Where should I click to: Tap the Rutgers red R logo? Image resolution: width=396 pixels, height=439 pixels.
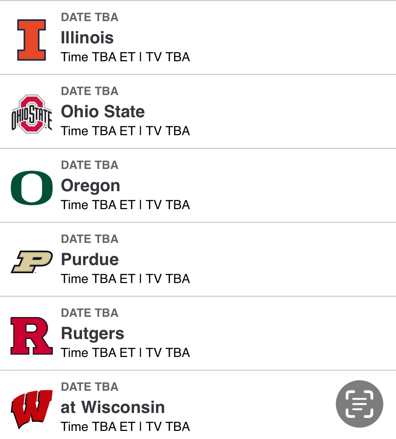point(32,336)
